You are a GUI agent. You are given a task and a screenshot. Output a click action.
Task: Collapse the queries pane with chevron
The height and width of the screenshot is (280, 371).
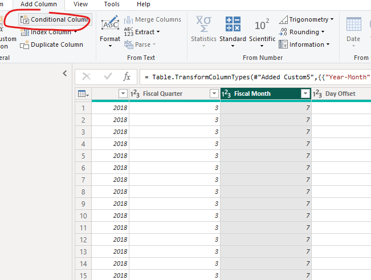(65, 74)
